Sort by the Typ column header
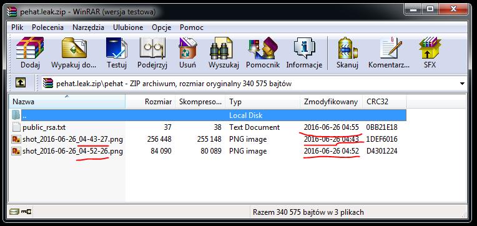The height and width of the screenshot is (226, 477). click(263, 102)
